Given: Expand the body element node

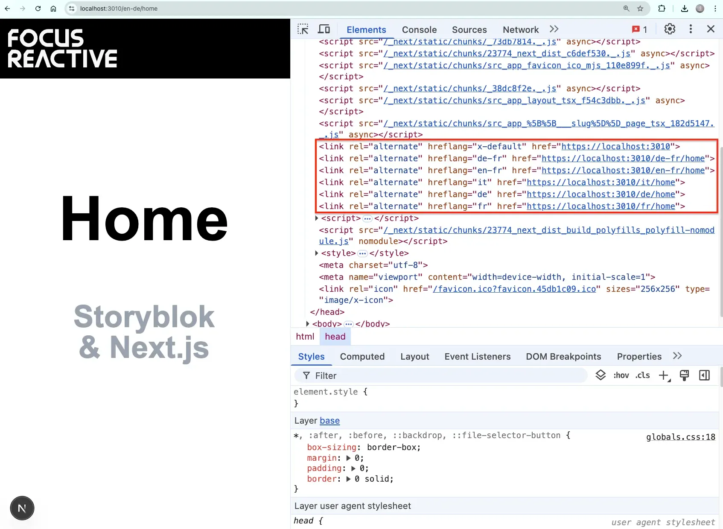Looking at the screenshot, I should click(x=308, y=324).
